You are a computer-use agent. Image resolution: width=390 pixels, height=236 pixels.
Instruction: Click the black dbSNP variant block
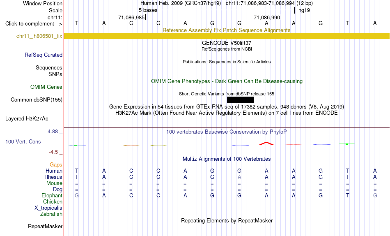[x=241, y=99]
